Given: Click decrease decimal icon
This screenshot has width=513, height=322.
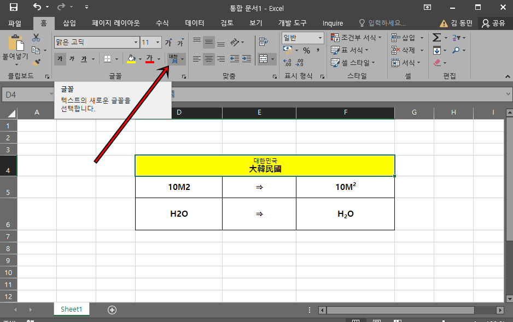Looking at the screenshot, I should pos(299,62).
